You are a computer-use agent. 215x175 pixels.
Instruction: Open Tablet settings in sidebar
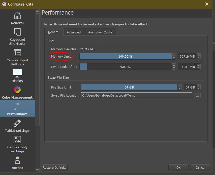[x=17, y=125]
